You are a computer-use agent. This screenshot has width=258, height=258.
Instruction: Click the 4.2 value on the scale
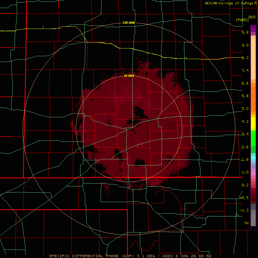[245, 122]
